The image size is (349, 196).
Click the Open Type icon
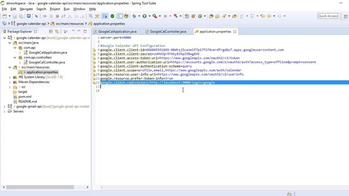[211, 16]
